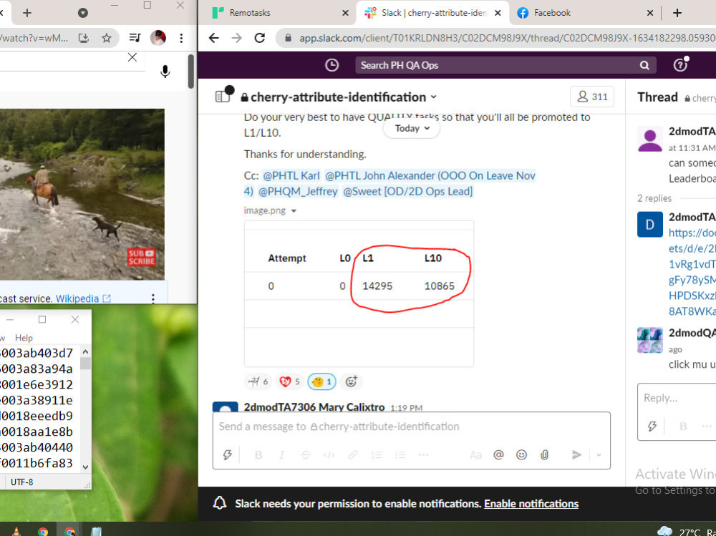The width and height of the screenshot is (716, 536).
Task: Close the Remotasks tab
Action: pos(345,14)
